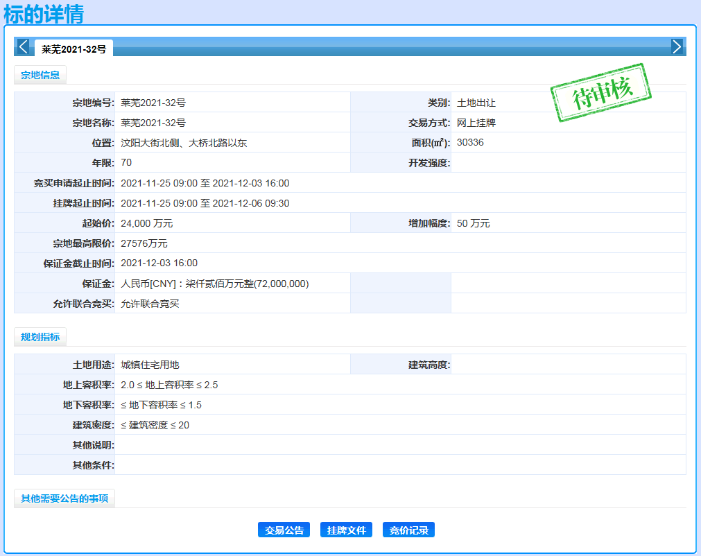Screen dimensions: 701x556
Task: Select the 宗地名称 value 莱芜2021-32号
Action: [x=153, y=123]
